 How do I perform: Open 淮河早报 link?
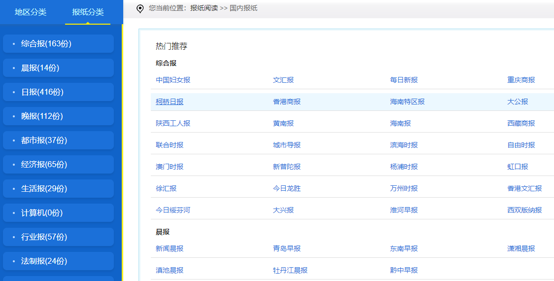404,211
